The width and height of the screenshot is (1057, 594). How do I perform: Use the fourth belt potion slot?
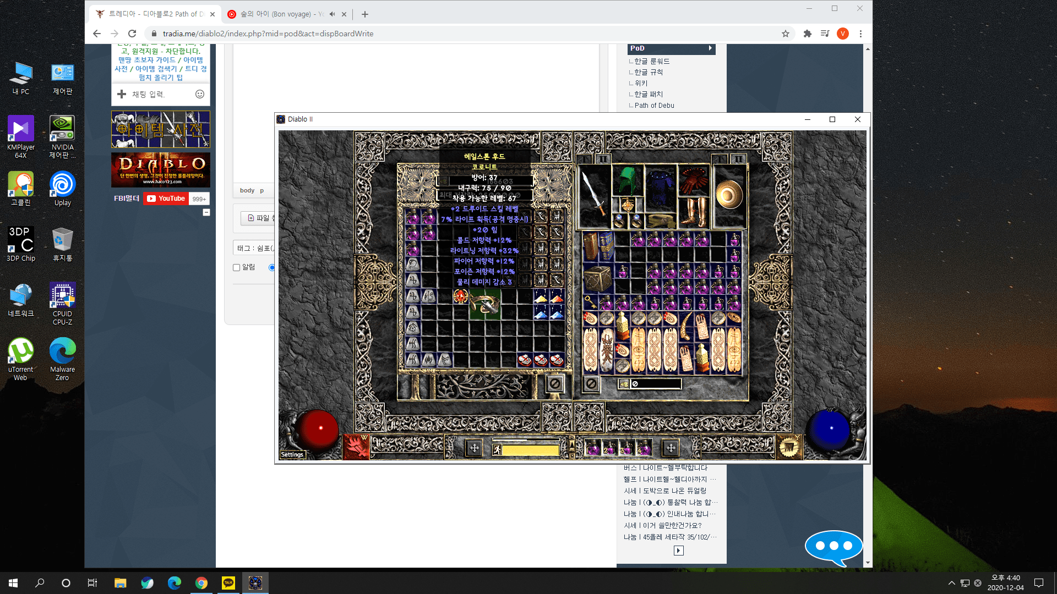coord(644,448)
